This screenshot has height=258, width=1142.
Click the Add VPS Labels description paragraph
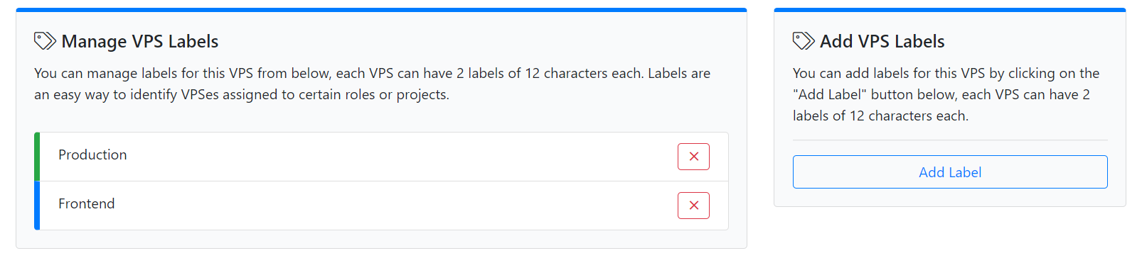[946, 94]
